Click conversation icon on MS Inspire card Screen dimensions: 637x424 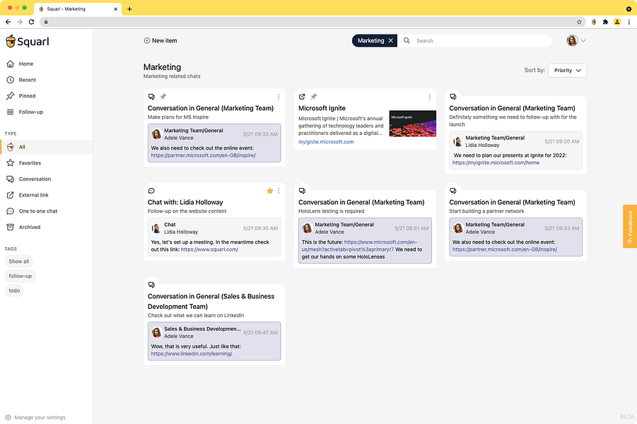click(151, 97)
